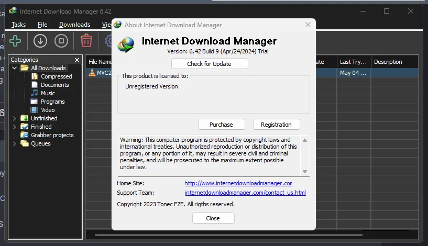Select the Compressed category
The height and width of the screenshot is (246, 428).
pyautogui.click(x=57, y=76)
